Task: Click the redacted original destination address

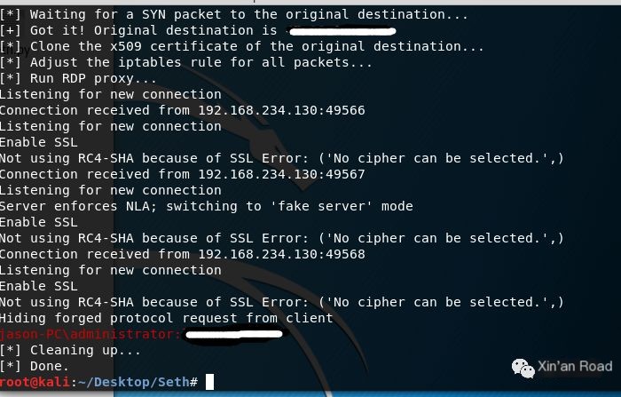Action: pyautogui.click(x=342, y=31)
